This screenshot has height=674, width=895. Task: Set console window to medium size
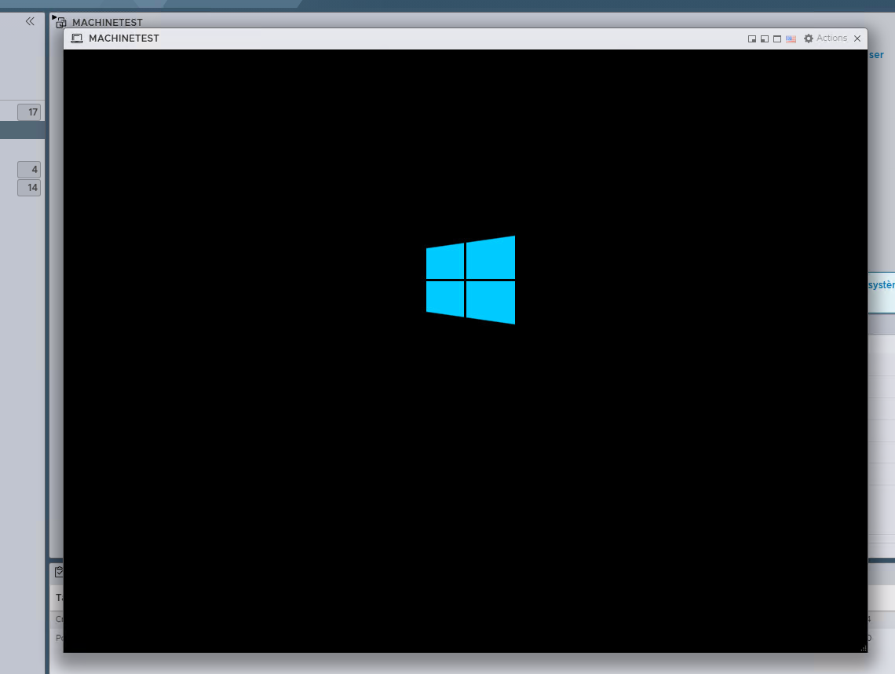coord(764,38)
